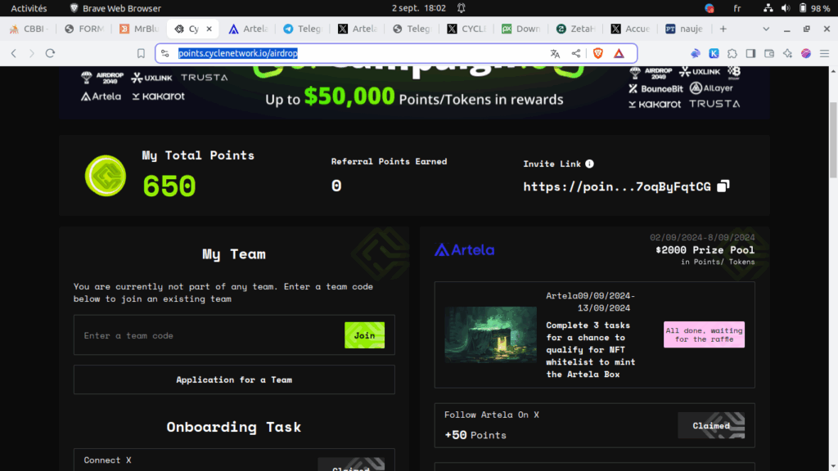
Task: Reload the current page
Action: pos(50,53)
